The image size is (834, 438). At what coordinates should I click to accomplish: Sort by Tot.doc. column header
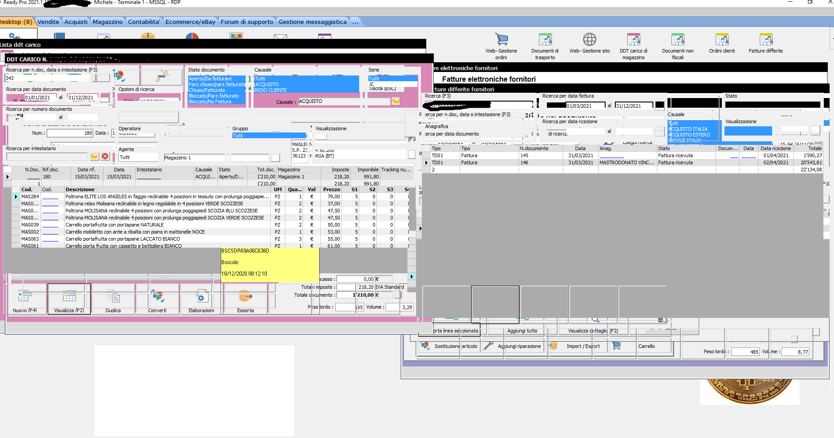[x=266, y=170]
